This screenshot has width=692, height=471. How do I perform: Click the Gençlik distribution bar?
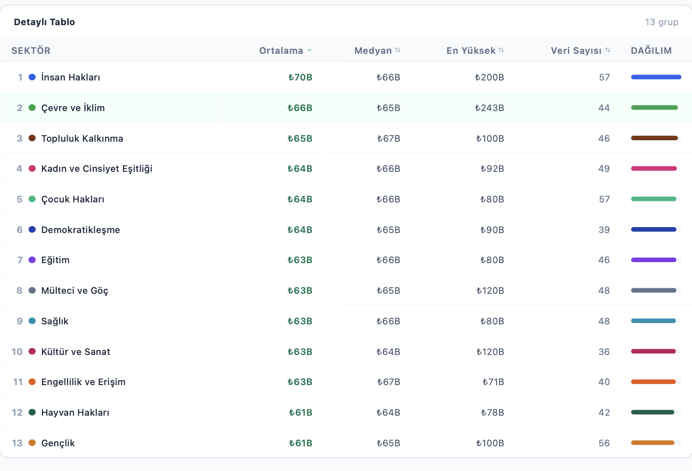(x=656, y=443)
